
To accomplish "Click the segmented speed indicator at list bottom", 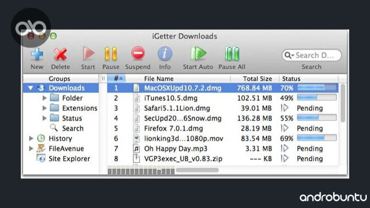I will coord(141,171).
